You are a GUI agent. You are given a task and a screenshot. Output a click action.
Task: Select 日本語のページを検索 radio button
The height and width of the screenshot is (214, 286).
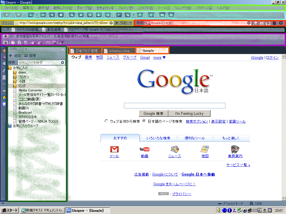(x=144, y=121)
